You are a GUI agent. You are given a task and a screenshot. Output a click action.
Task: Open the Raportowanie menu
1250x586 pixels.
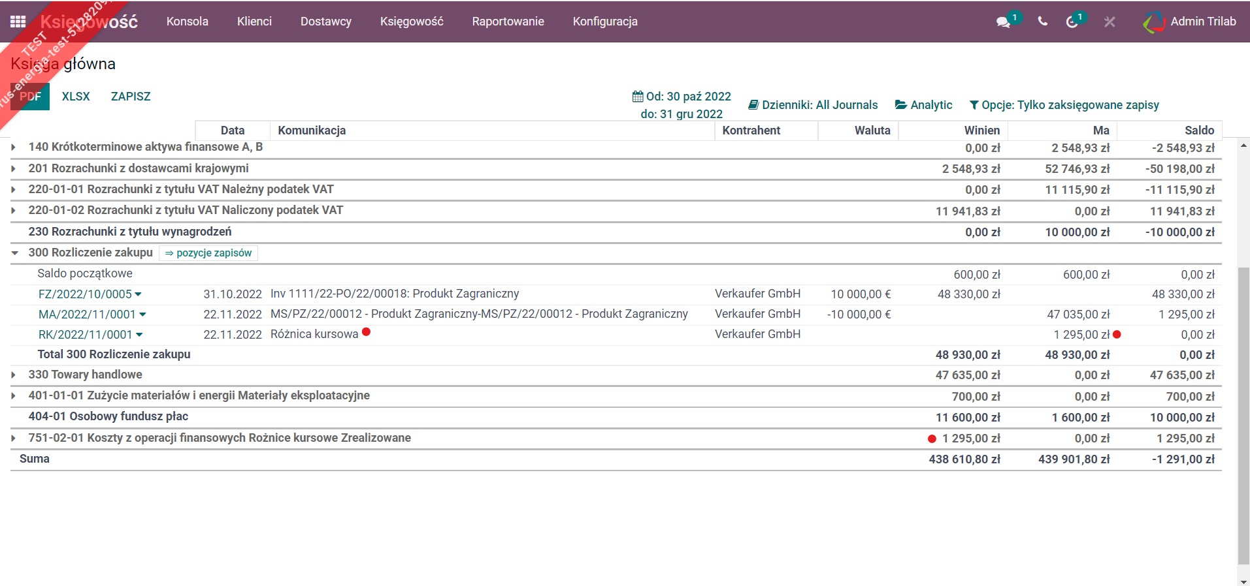pyautogui.click(x=508, y=22)
